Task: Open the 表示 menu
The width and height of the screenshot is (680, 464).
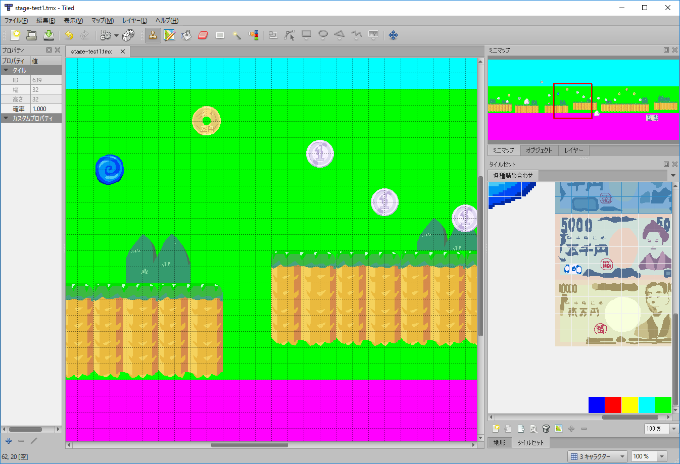Action: pos(73,21)
